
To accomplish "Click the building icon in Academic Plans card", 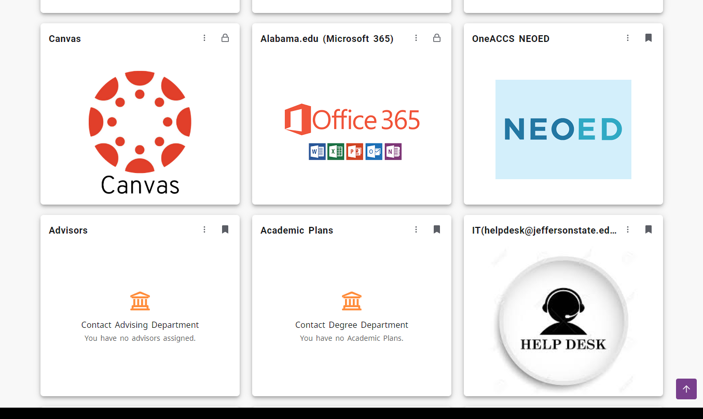I will point(352,301).
